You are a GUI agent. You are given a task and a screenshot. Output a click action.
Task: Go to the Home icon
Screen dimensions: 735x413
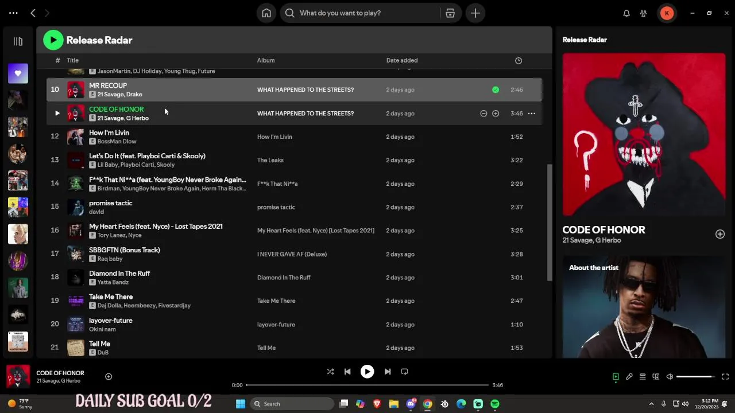coord(266,13)
